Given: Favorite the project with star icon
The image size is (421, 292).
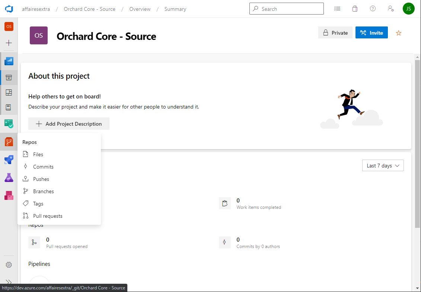Looking at the screenshot, I should 399,33.
